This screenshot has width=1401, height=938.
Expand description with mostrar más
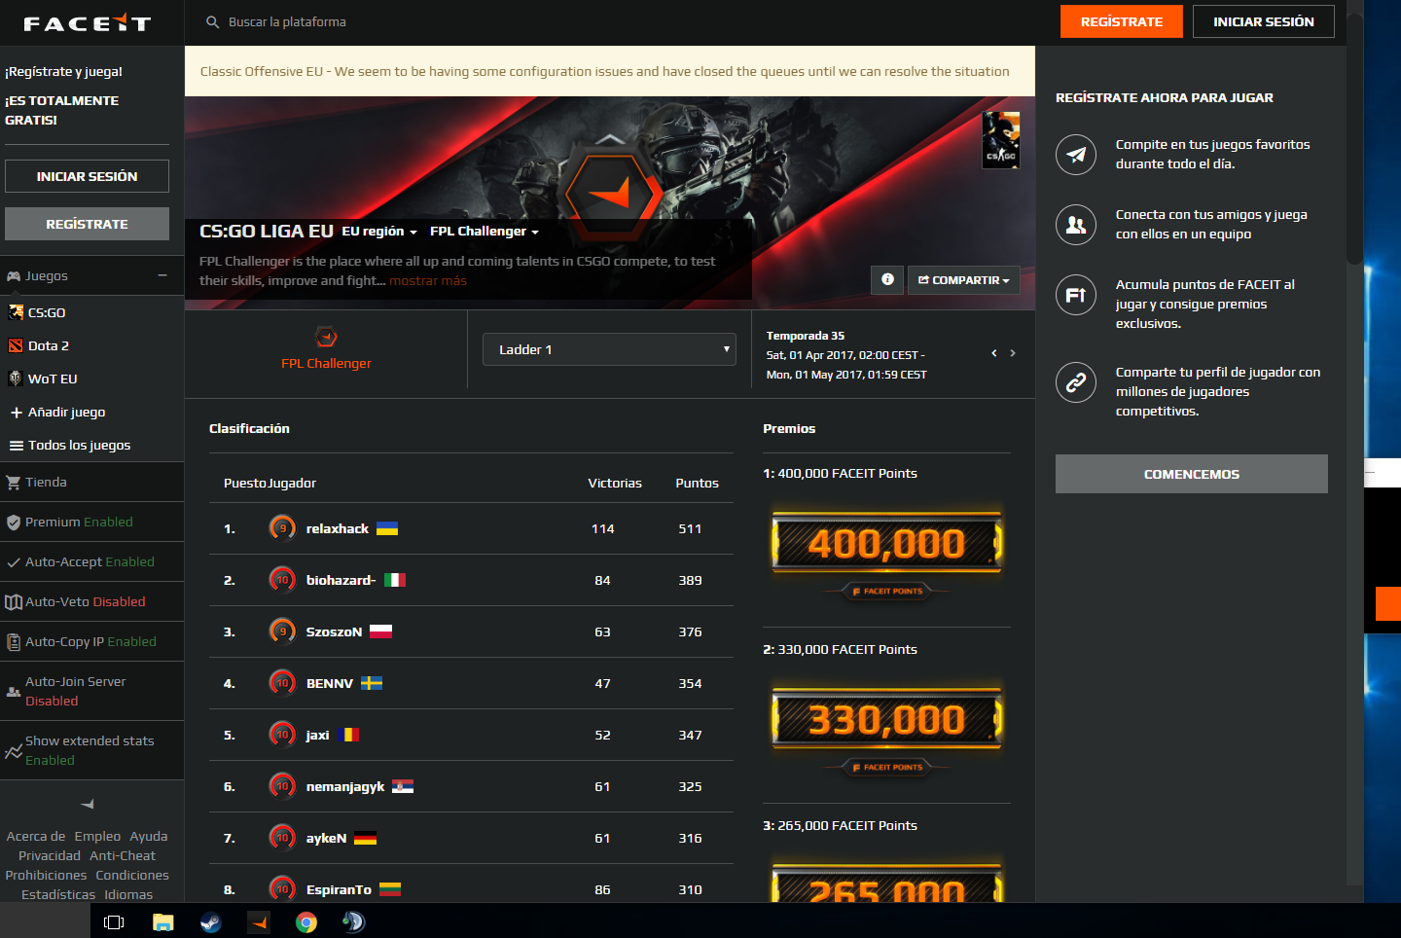(428, 280)
